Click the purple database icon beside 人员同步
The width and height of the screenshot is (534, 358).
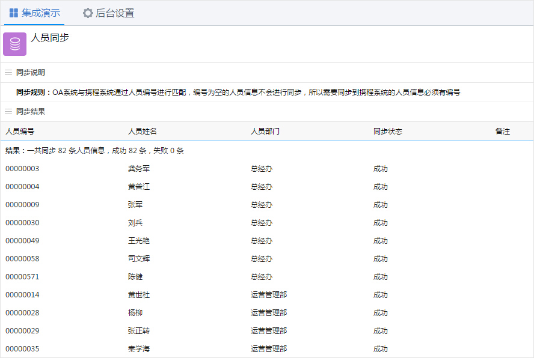(x=14, y=44)
